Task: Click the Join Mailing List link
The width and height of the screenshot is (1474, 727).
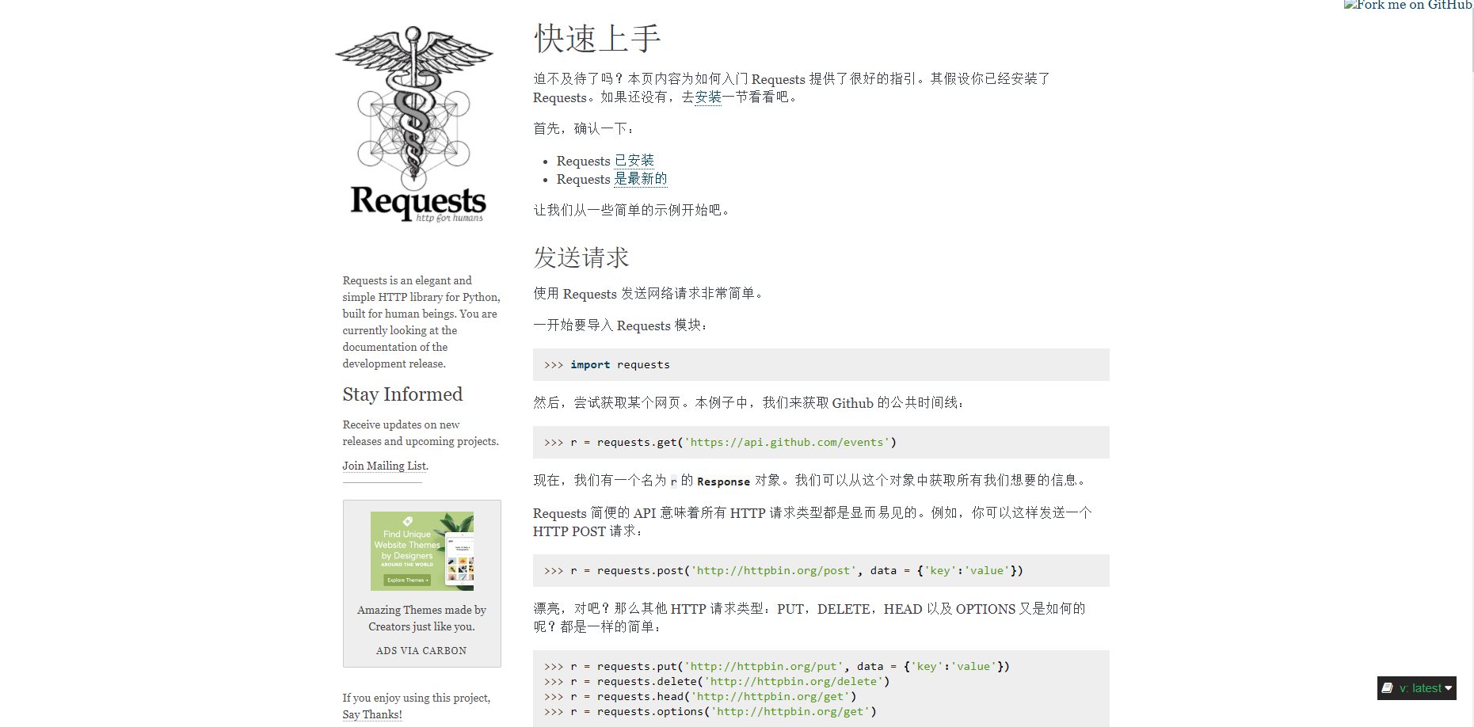Action: click(x=384, y=466)
